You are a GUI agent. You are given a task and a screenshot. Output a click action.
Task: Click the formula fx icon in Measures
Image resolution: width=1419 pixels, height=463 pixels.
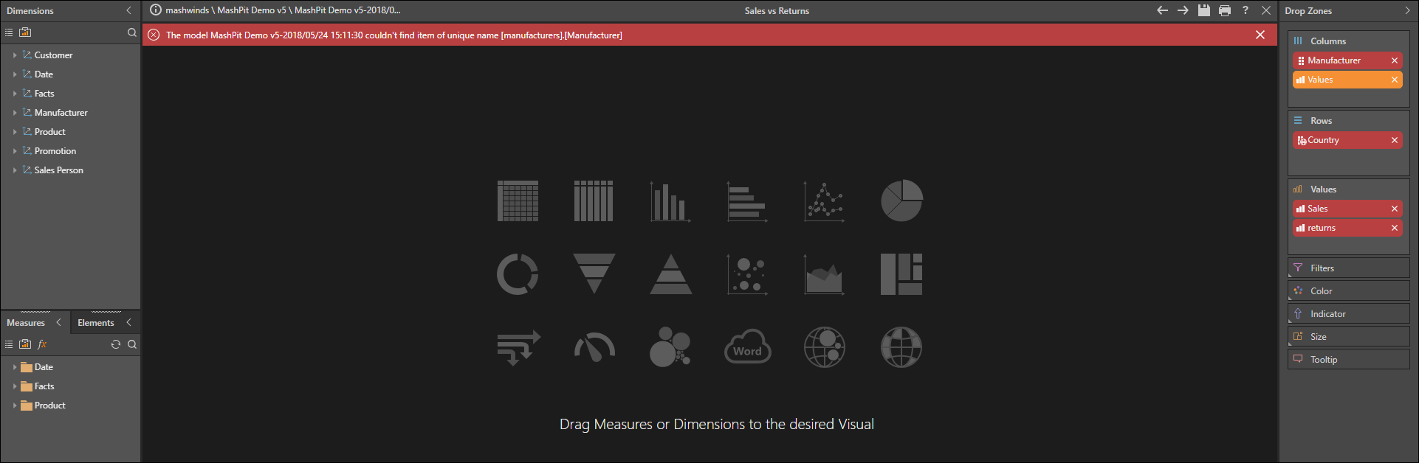(43, 344)
